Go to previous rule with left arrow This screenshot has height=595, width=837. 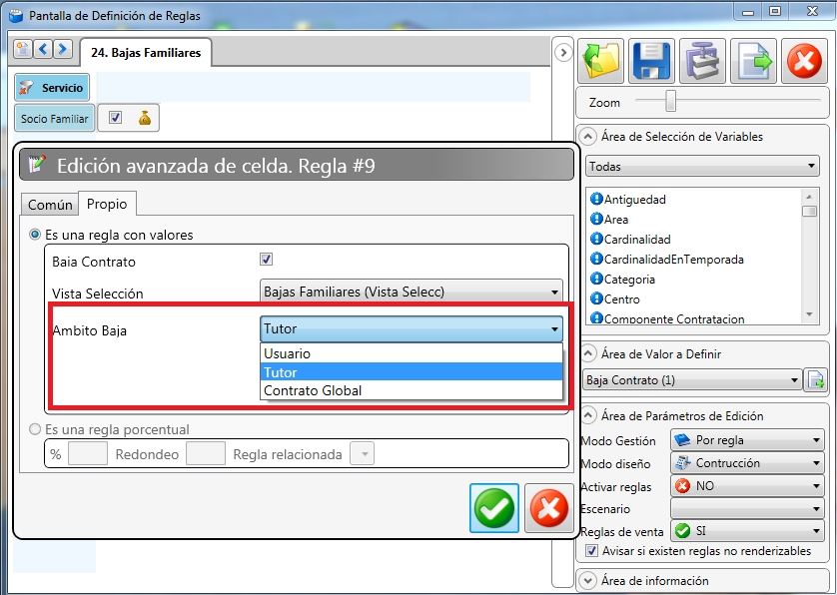[43, 49]
